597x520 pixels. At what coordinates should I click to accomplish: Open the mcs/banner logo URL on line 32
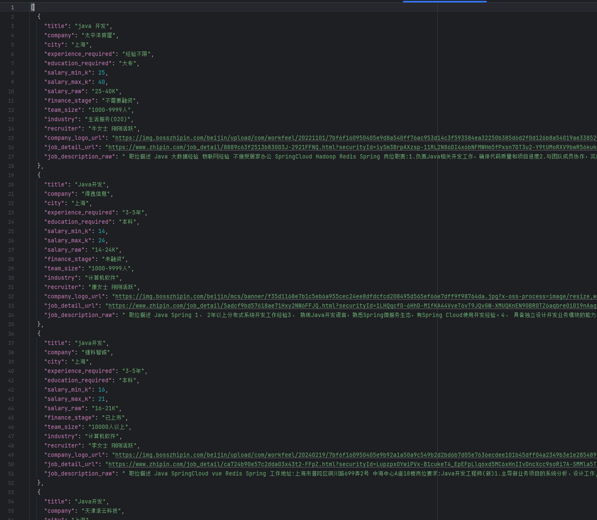coord(356,296)
